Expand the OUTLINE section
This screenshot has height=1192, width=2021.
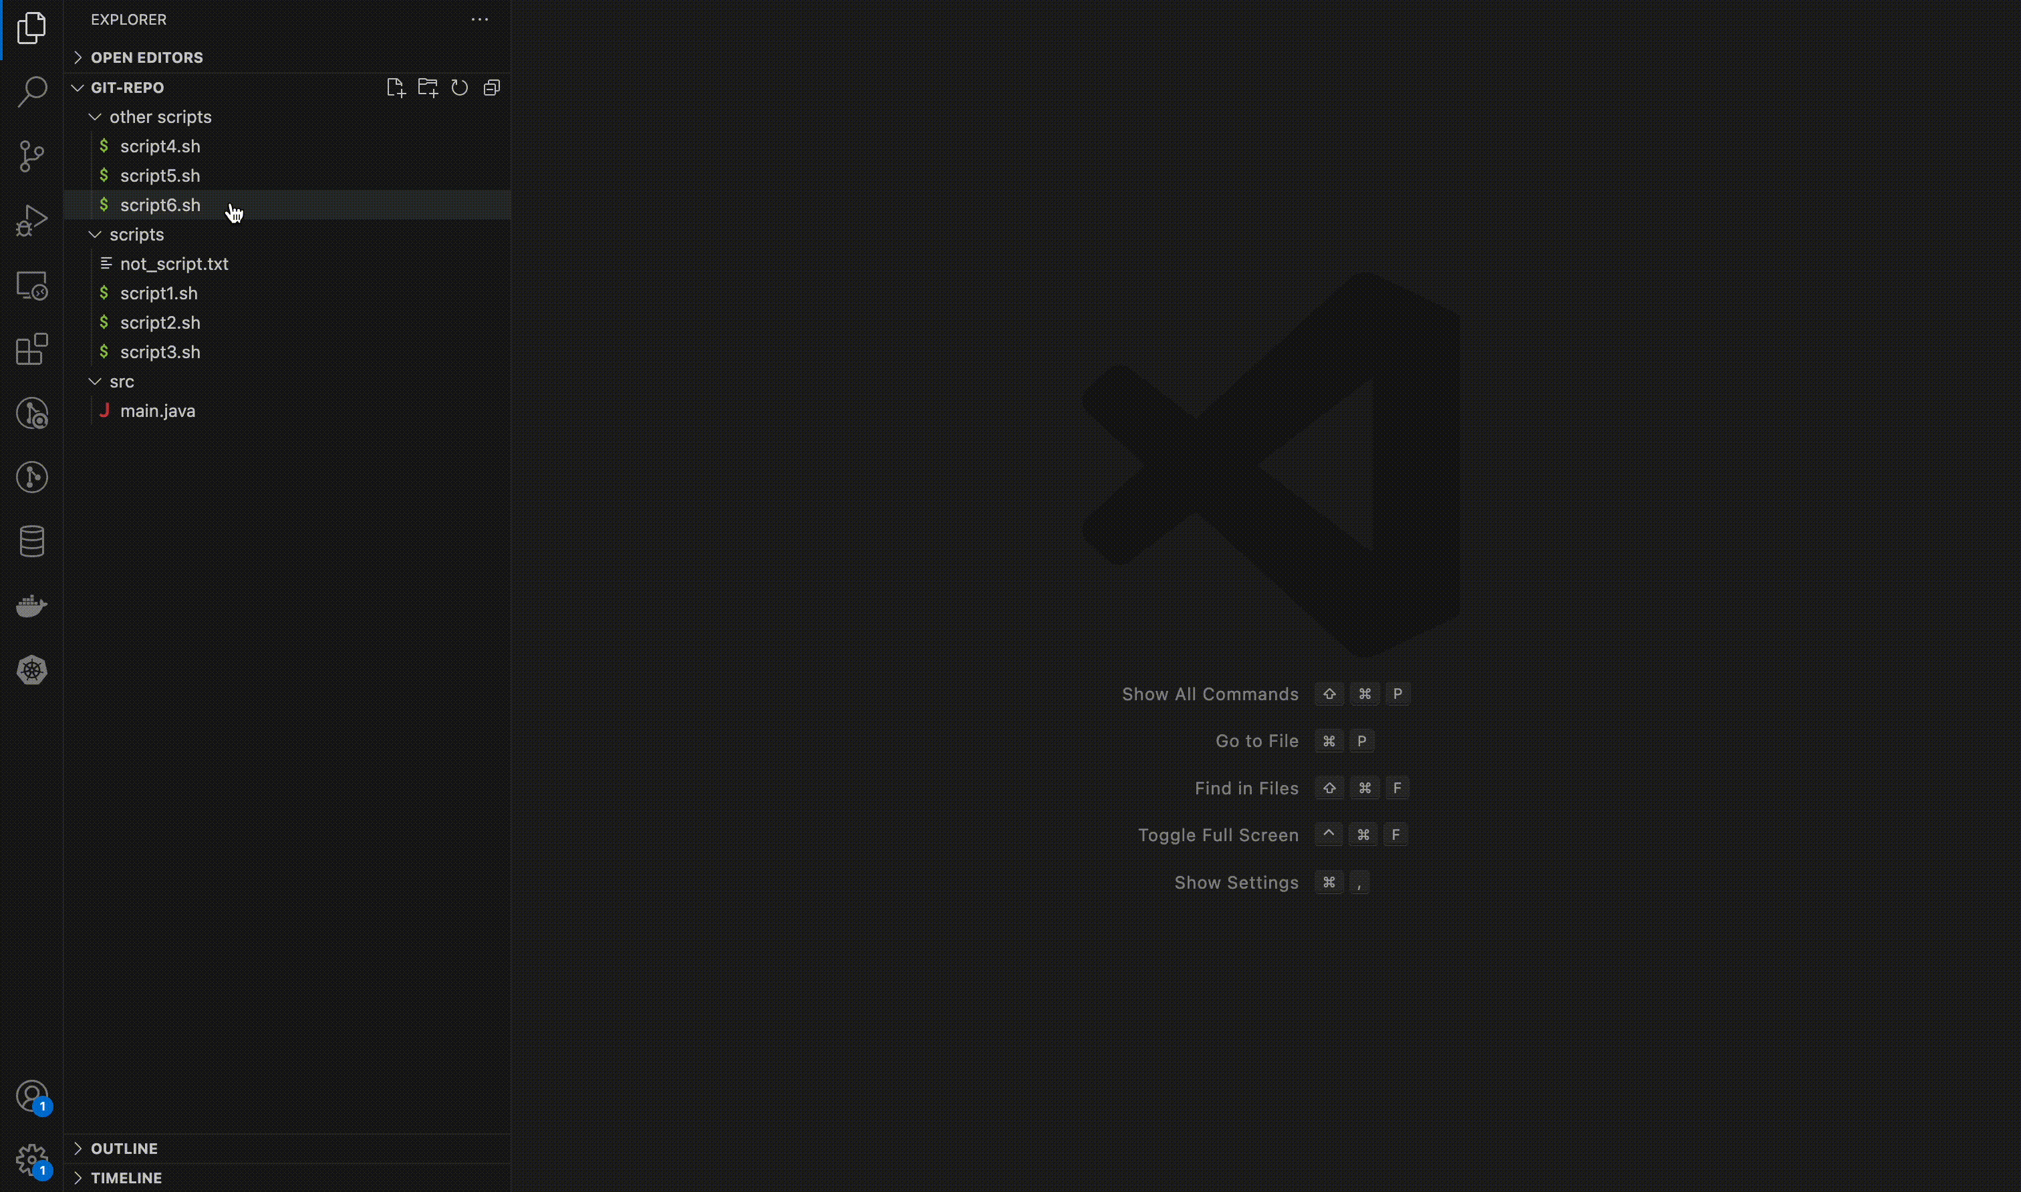[x=124, y=1149]
